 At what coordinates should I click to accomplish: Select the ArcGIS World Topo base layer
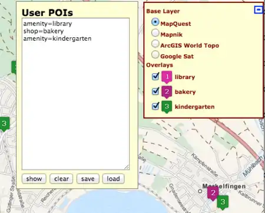155,44
